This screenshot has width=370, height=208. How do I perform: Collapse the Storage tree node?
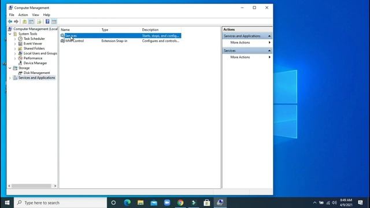point(10,68)
